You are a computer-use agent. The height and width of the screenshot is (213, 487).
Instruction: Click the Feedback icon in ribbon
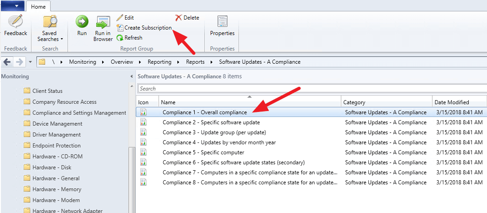[x=16, y=22]
